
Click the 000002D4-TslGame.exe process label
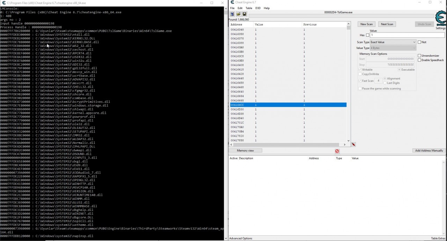[338, 12]
